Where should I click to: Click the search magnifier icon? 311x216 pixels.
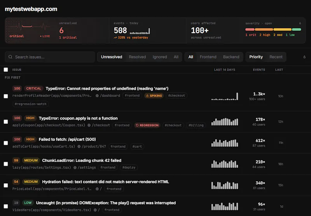coord(10,57)
